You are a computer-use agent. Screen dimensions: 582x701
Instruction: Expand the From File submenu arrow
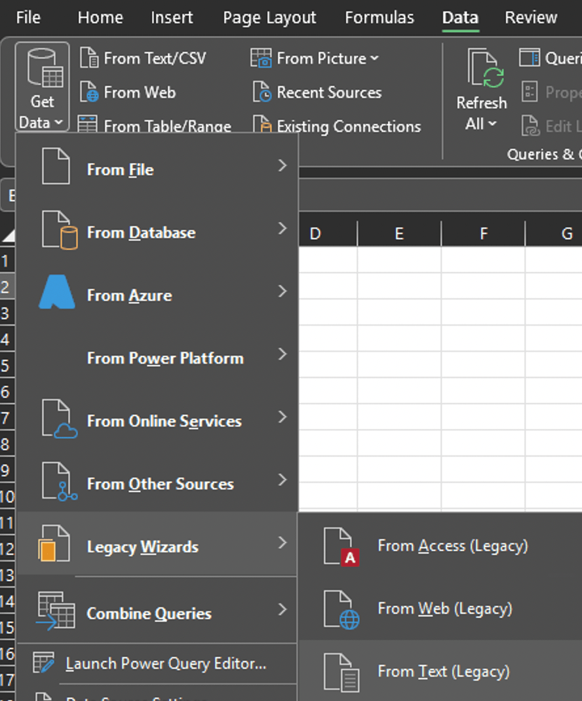point(282,165)
